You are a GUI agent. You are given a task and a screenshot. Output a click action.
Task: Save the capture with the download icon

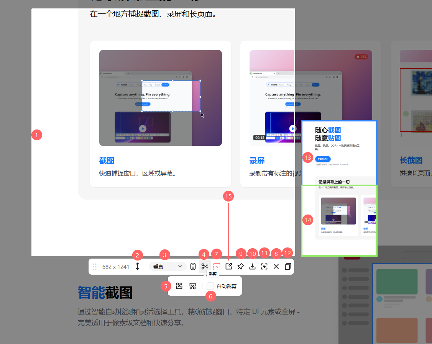252,266
